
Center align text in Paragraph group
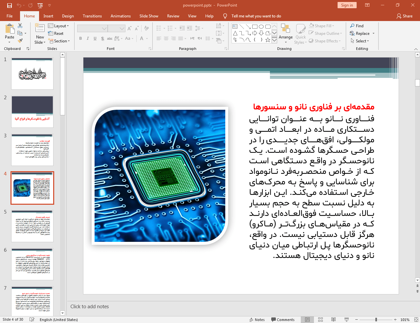(166, 38)
